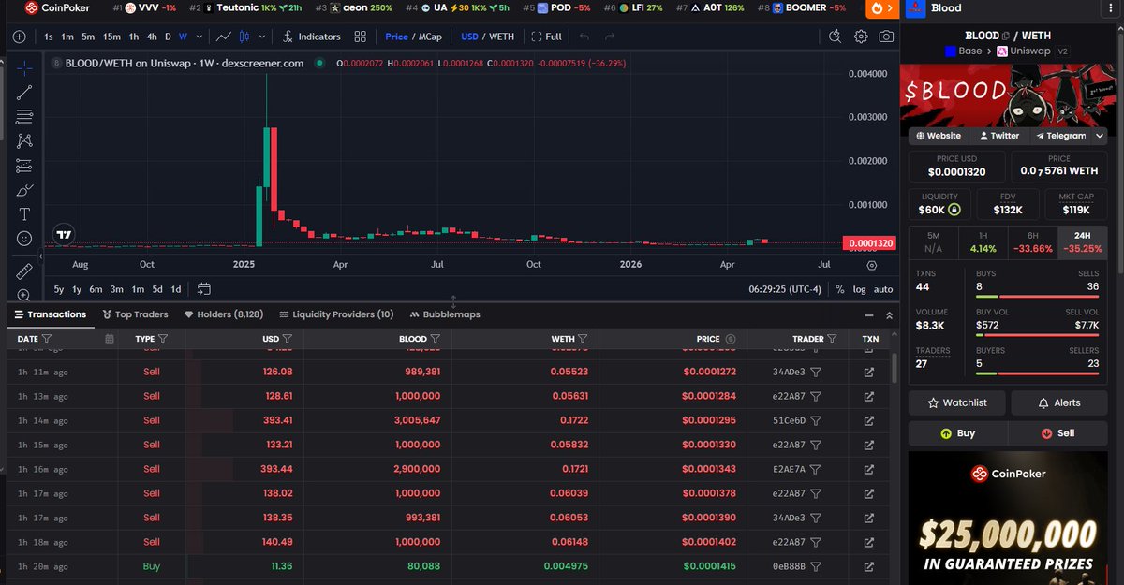The width and height of the screenshot is (1124, 585).
Task: Open the forecasting and measurement tools
Action: (x=24, y=166)
